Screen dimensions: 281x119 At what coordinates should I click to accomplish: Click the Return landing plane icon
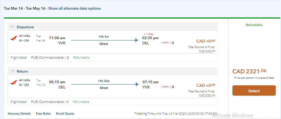tap(13, 71)
